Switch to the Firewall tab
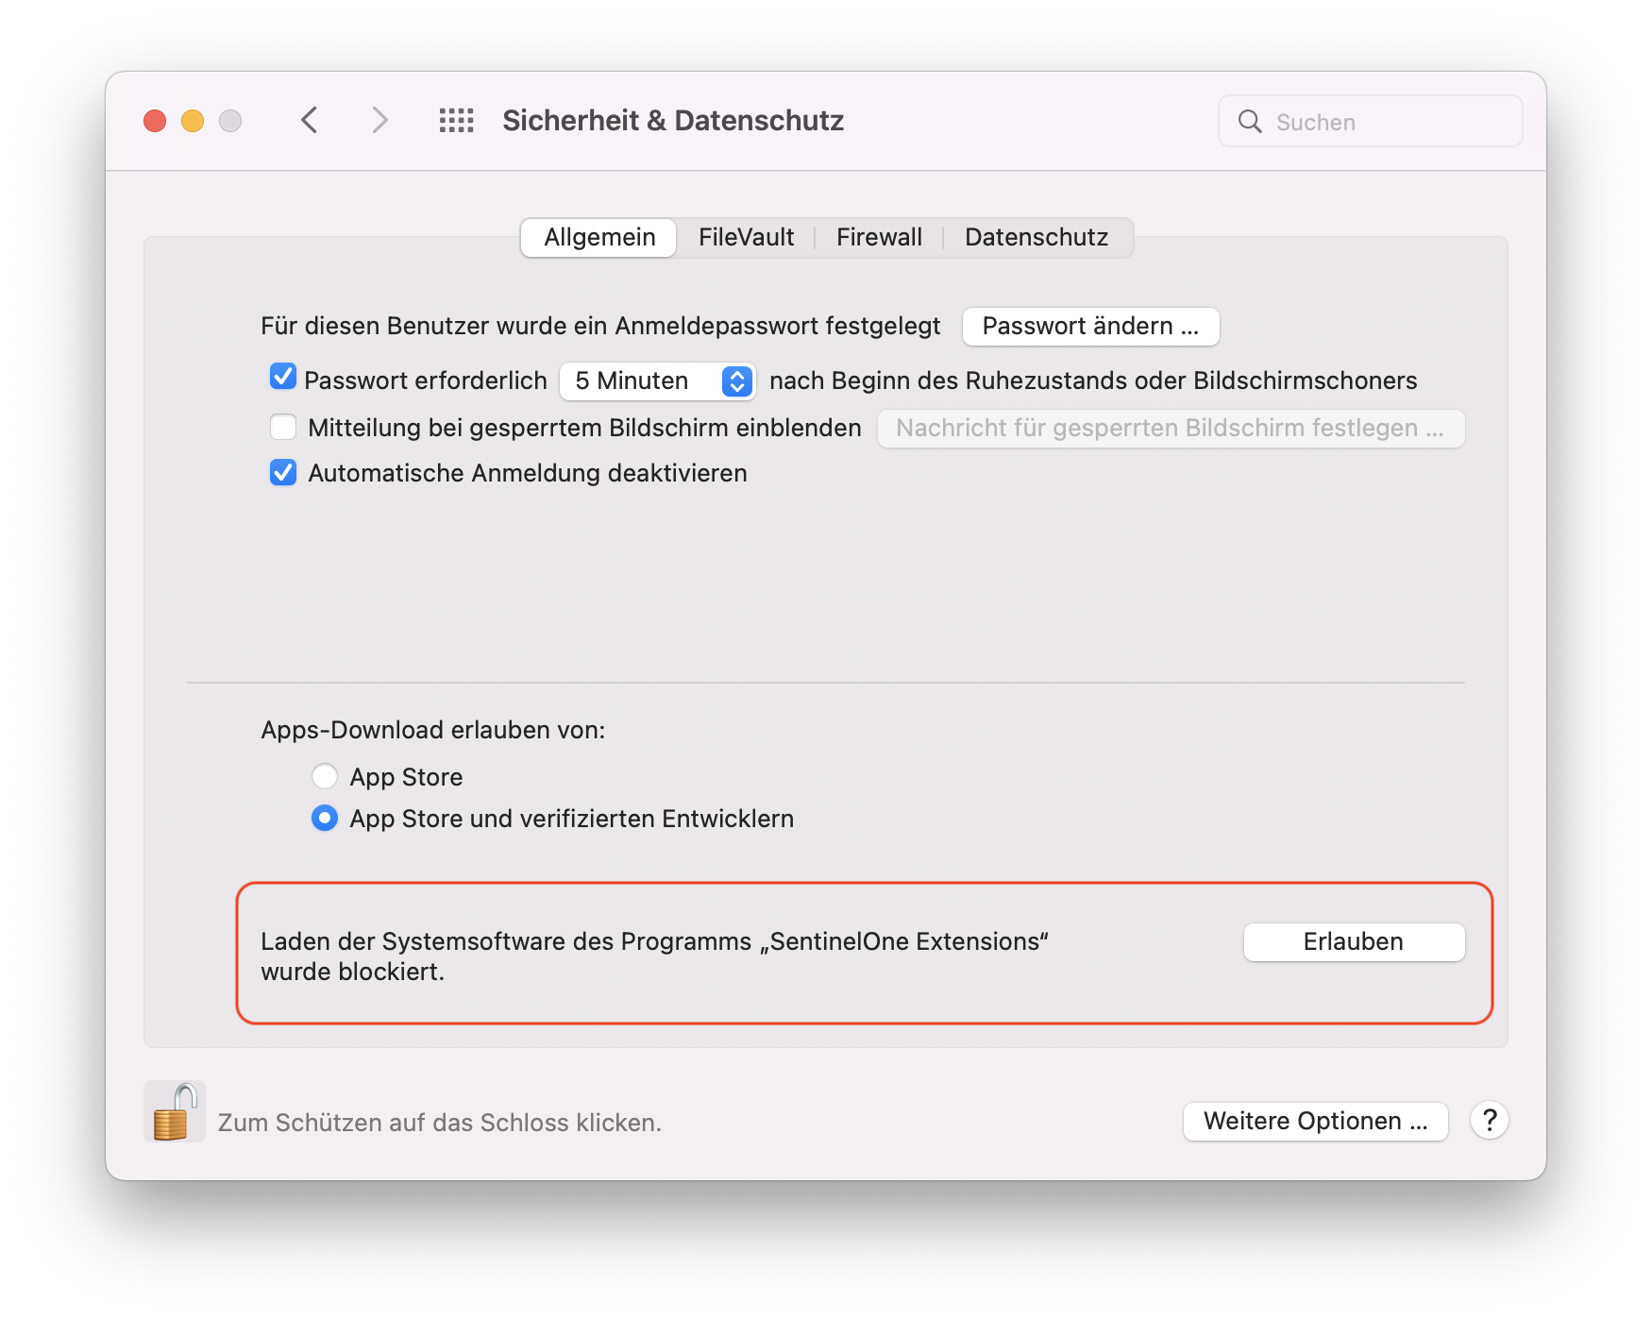The height and width of the screenshot is (1320, 1652). click(879, 237)
